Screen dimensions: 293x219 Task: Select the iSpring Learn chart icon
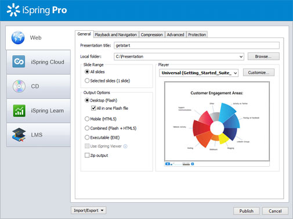tap(19, 110)
